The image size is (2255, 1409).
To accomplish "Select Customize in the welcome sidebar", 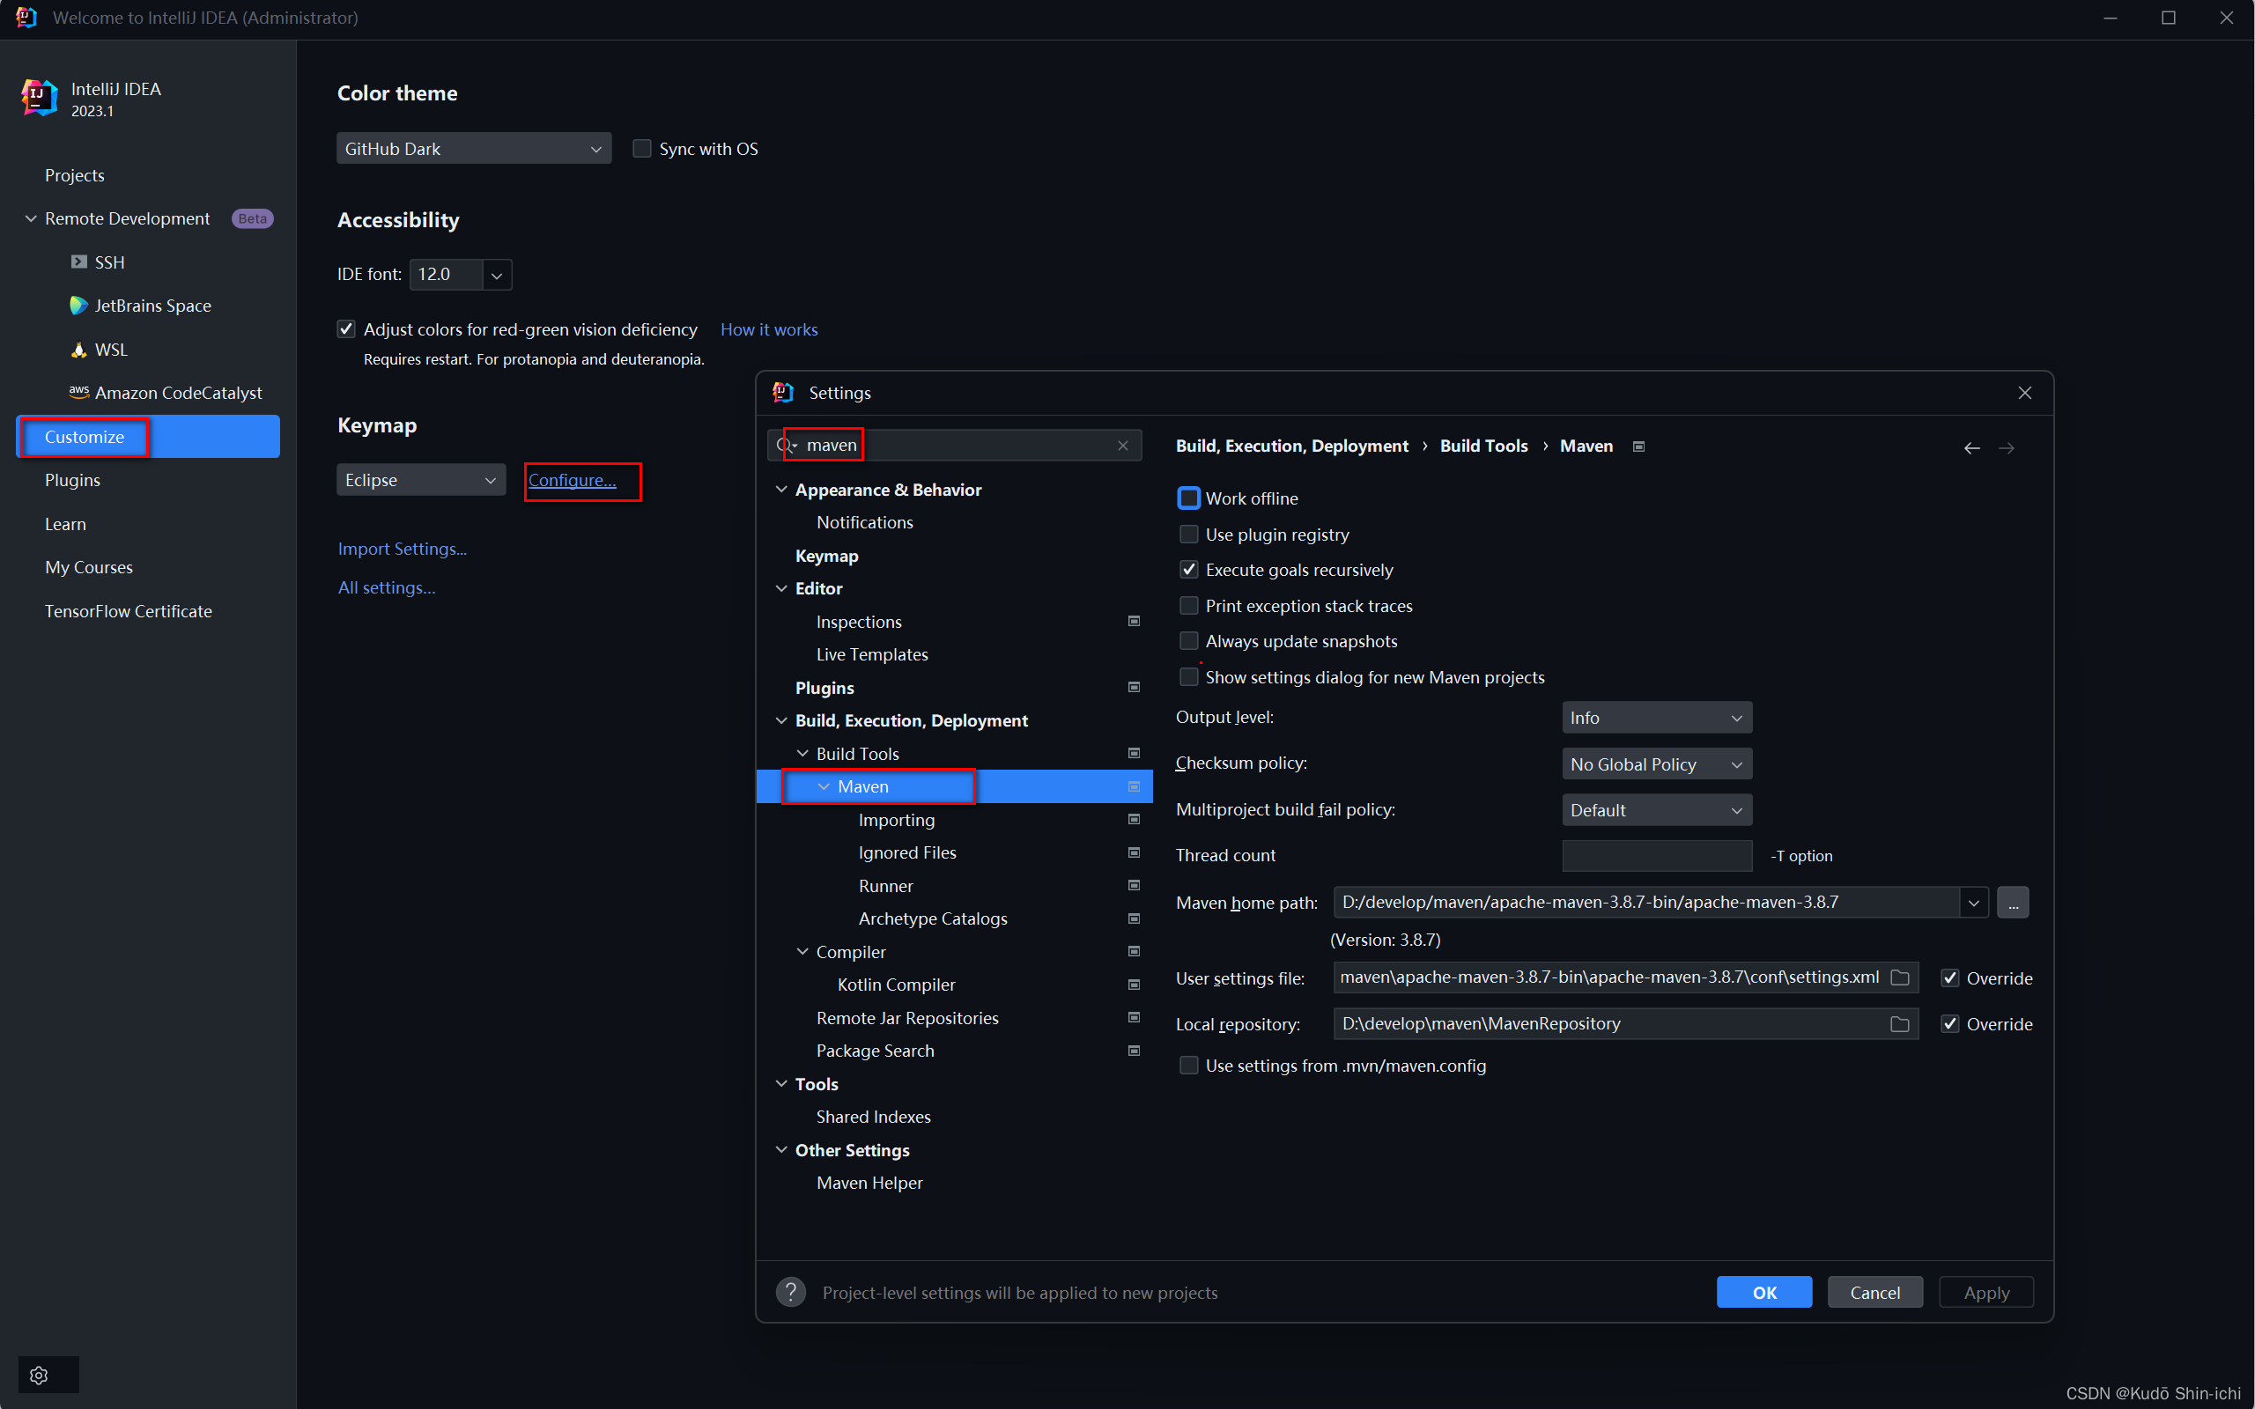I will pos(148,437).
